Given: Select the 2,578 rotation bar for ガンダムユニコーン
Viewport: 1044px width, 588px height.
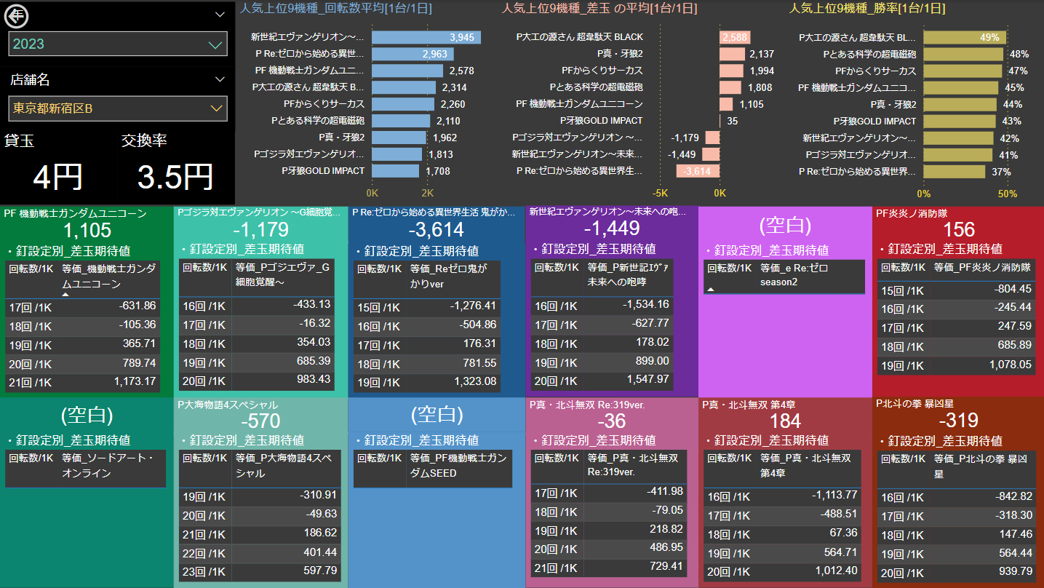Looking at the screenshot, I should pos(407,71).
